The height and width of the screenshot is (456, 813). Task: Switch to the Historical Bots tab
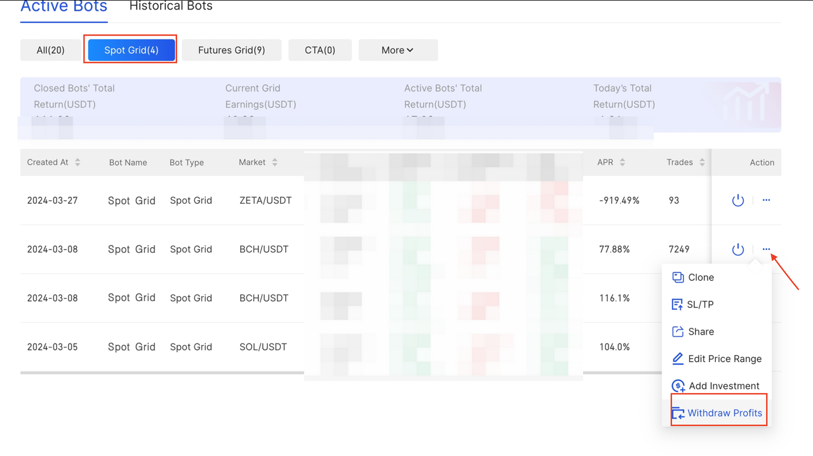[171, 6]
